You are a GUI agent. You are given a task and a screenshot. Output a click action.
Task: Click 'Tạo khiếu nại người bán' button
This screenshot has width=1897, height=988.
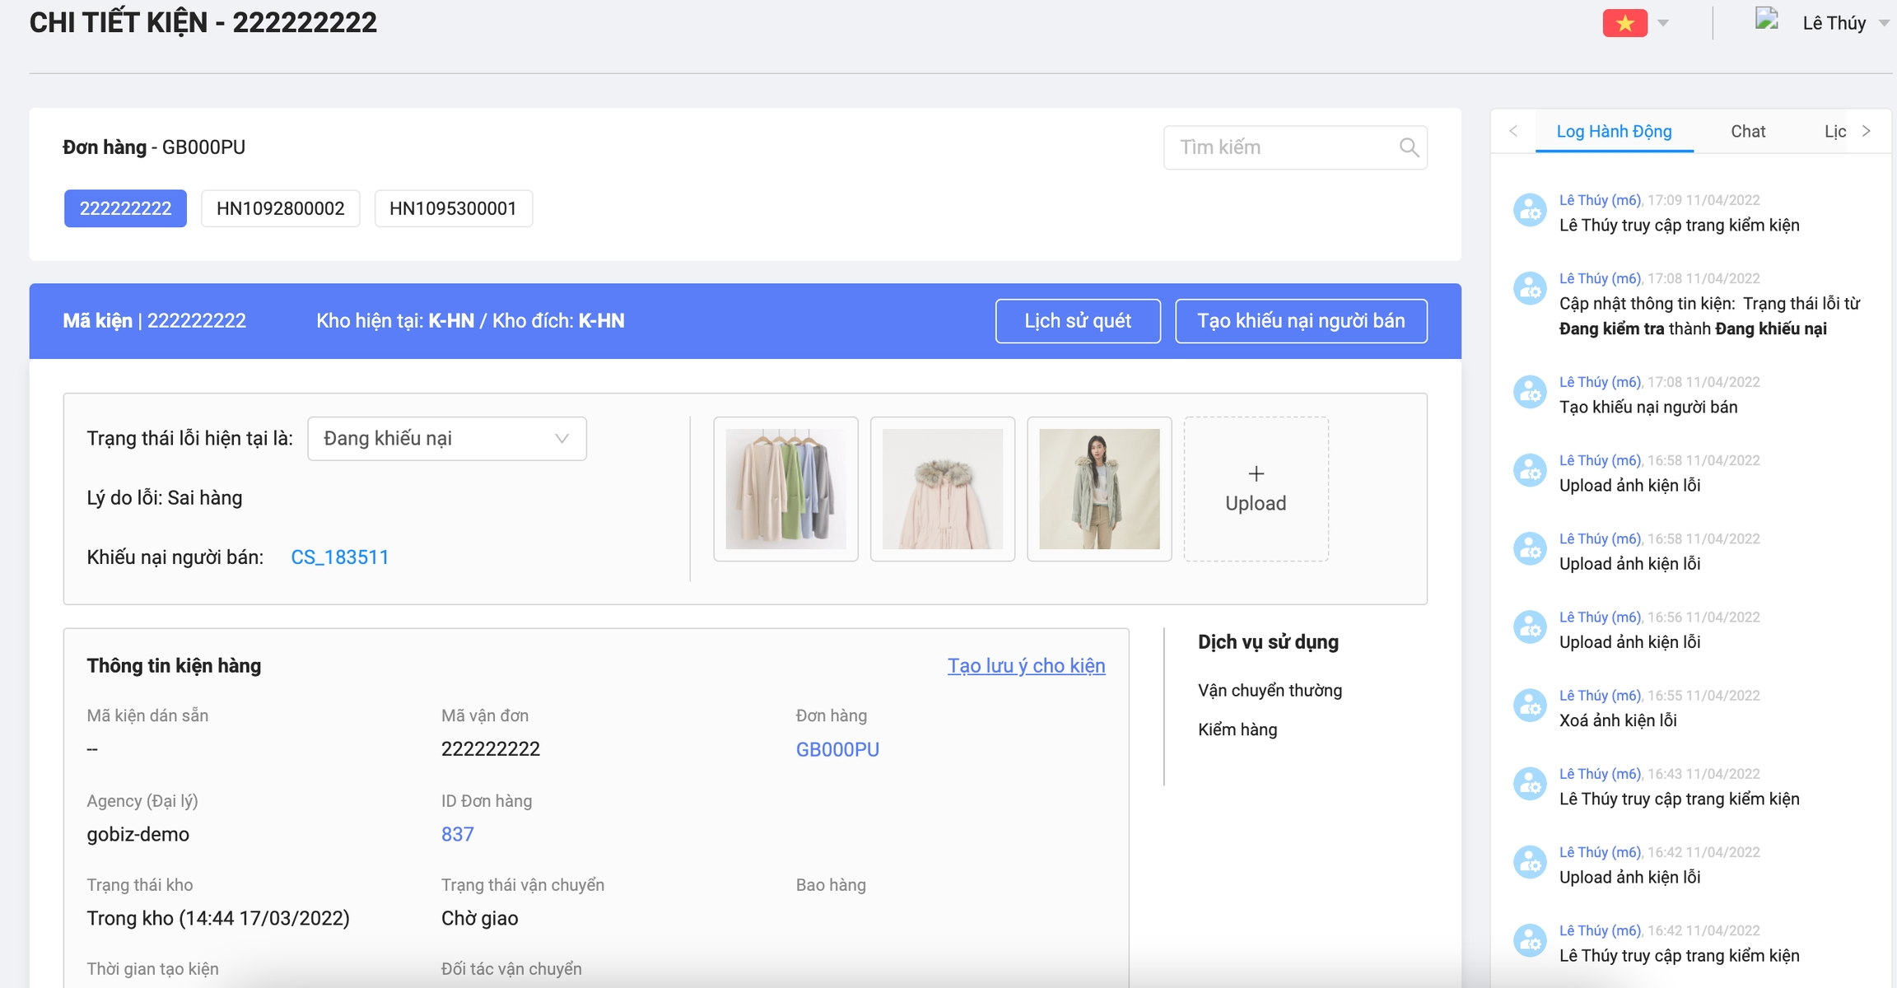click(1300, 321)
